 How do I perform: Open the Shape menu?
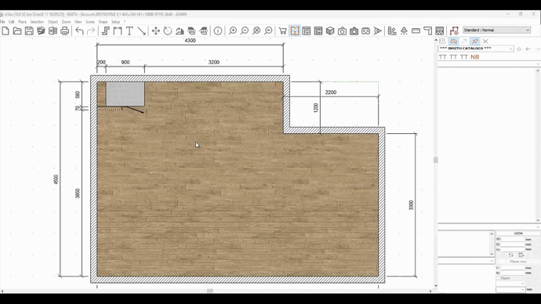click(103, 22)
